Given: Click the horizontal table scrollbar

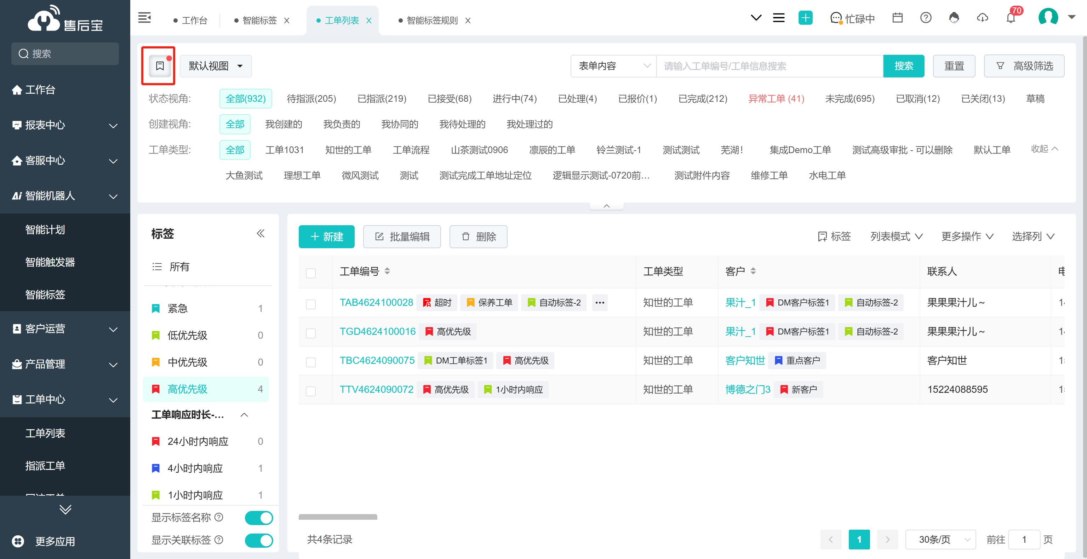Looking at the screenshot, I should pos(338,517).
